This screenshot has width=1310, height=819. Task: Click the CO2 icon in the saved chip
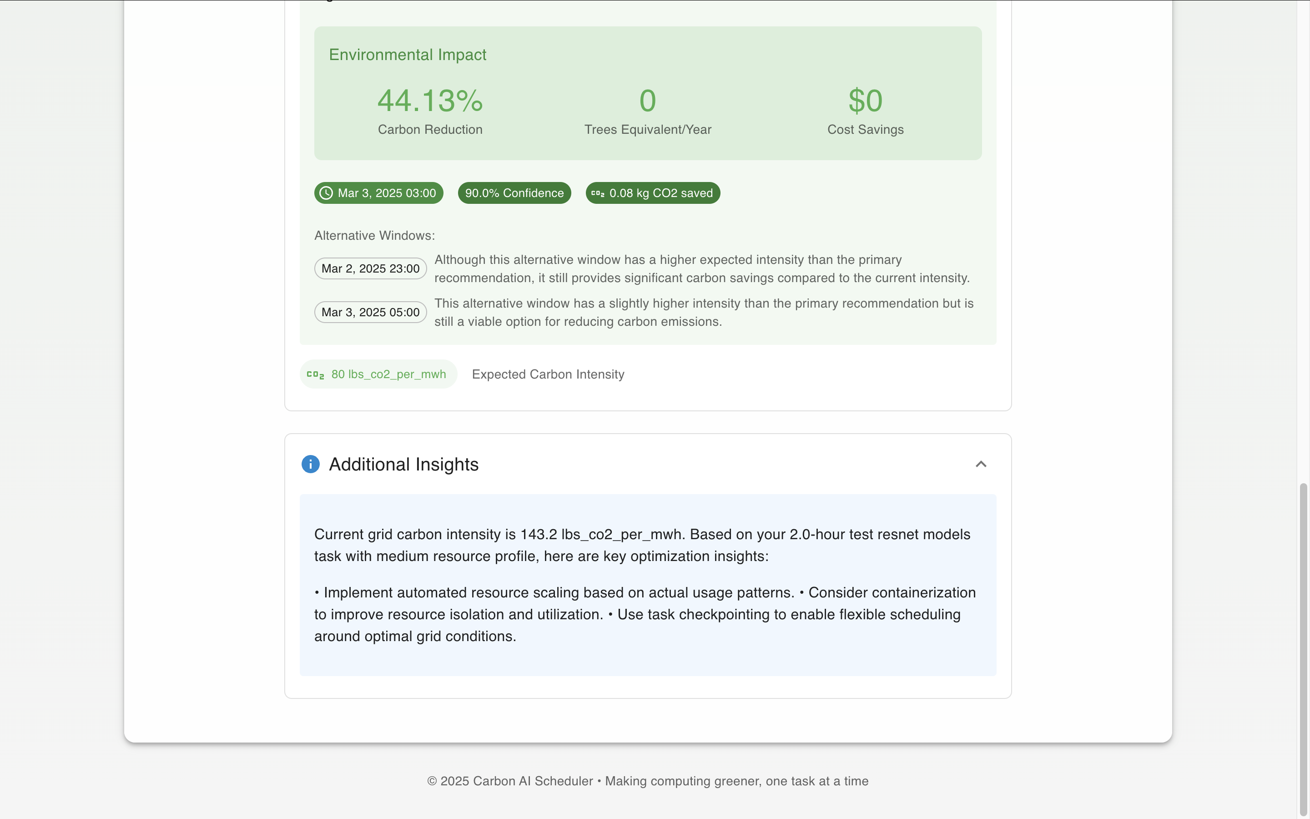pyautogui.click(x=598, y=193)
